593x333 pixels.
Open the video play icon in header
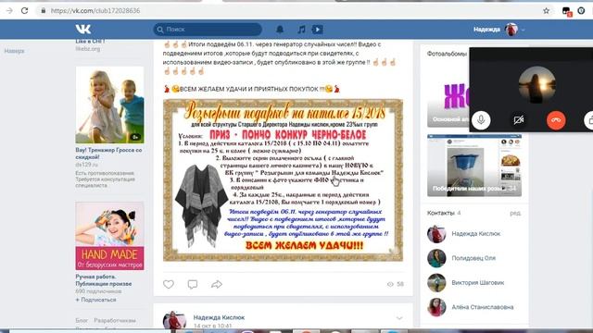[318, 29]
